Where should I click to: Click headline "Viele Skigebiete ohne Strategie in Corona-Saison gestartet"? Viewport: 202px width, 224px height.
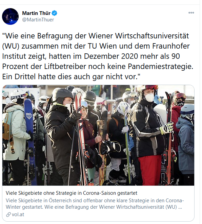(x=72, y=193)
